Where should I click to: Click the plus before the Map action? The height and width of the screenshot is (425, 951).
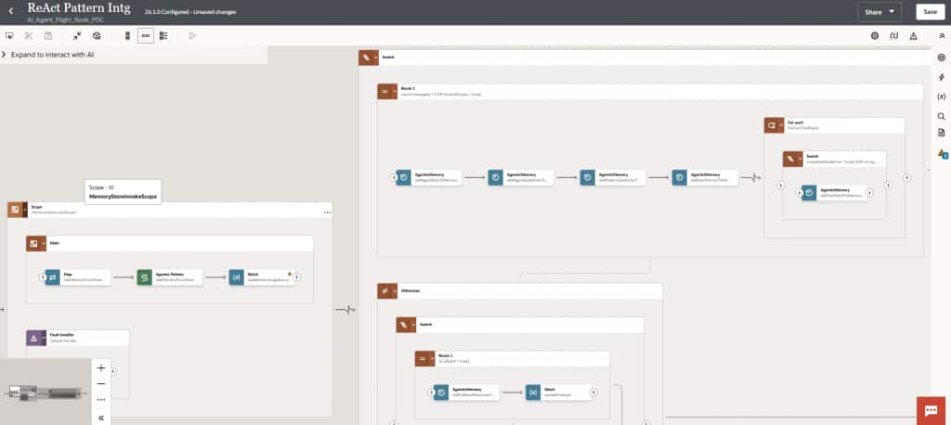point(42,277)
